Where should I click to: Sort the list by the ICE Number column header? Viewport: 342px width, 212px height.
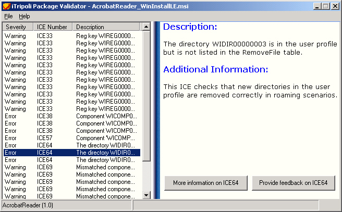coord(53,27)
